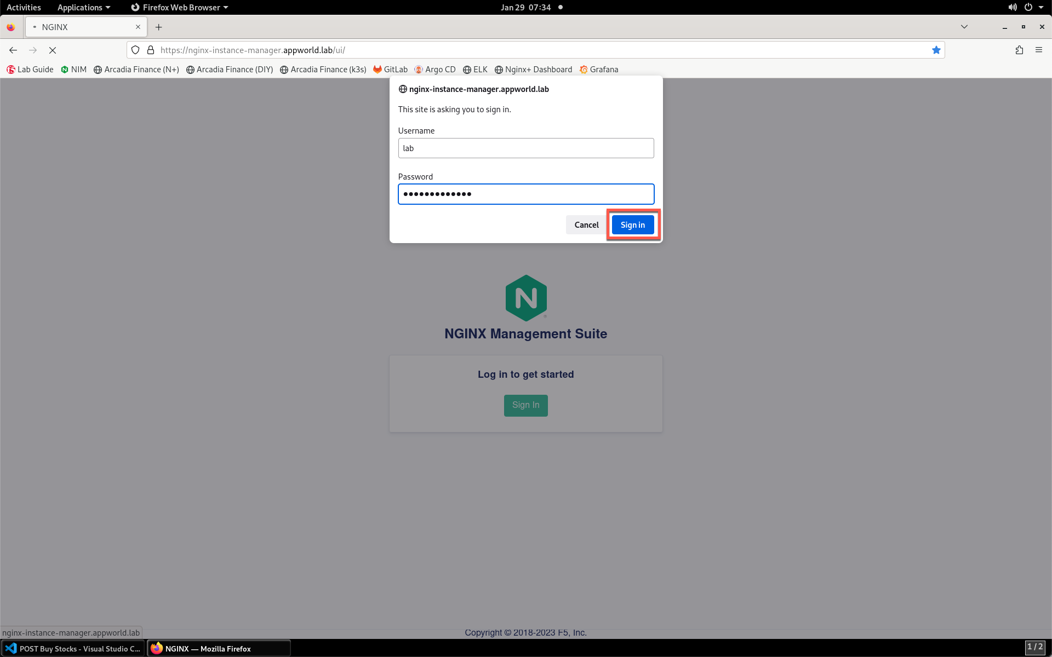Expand the system menu dropdown arrow
The height and width of the screenshot is (657, 1052).
[x=1041, y=7]
